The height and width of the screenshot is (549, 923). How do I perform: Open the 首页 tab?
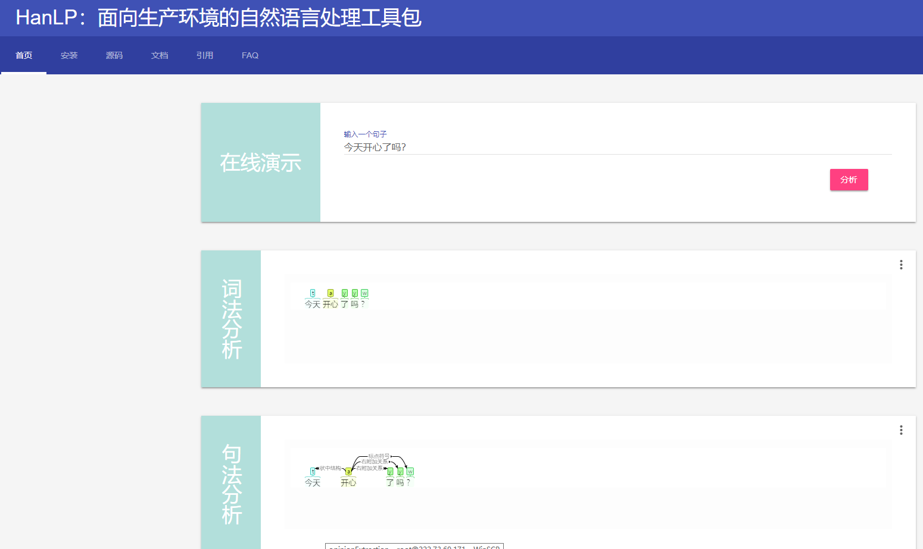click(x=24, y=55)
